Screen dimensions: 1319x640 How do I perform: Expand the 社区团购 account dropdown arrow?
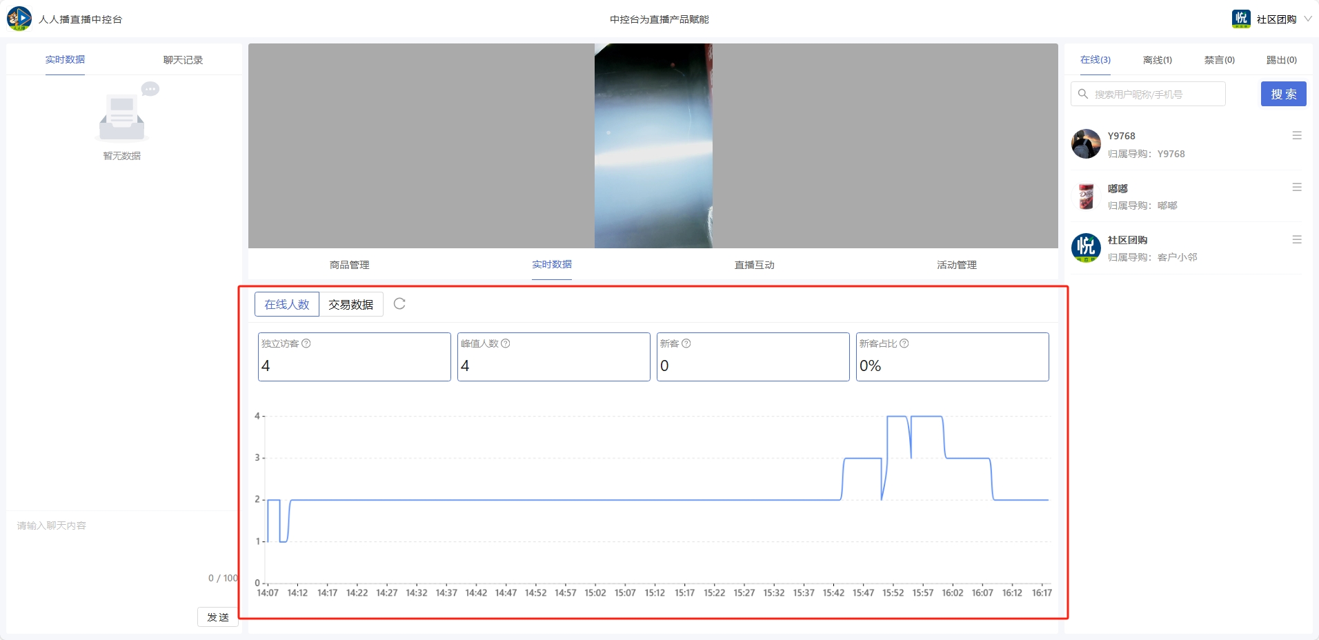tap(1307, 19)
